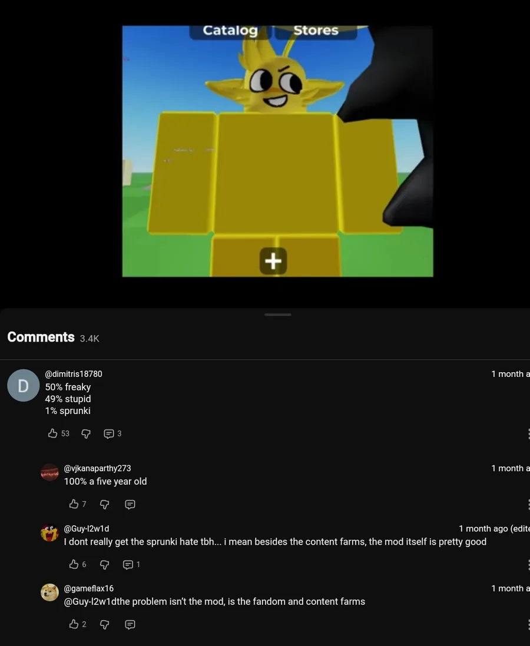
Task: Open options menu for dimitris18780's comment
Action: point(528,433)
